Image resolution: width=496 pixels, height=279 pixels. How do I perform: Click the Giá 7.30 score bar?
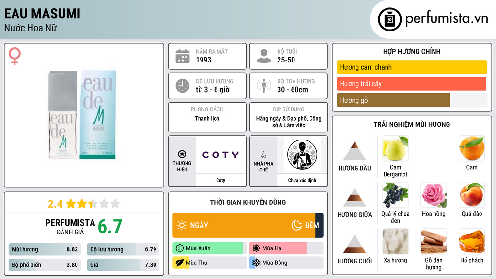coord(123,265)
